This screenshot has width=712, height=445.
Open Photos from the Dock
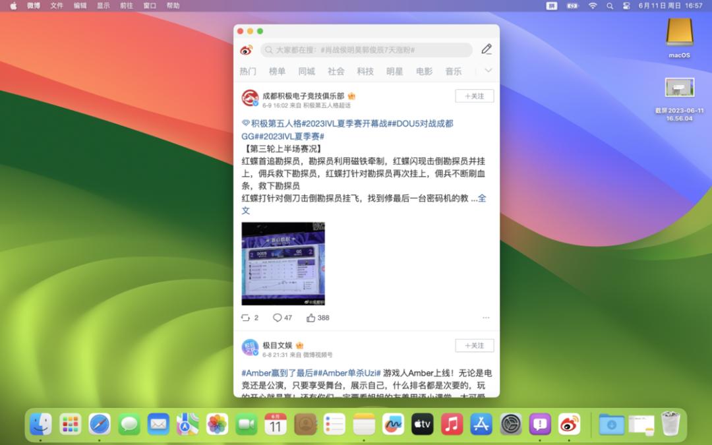coord(217,424)
